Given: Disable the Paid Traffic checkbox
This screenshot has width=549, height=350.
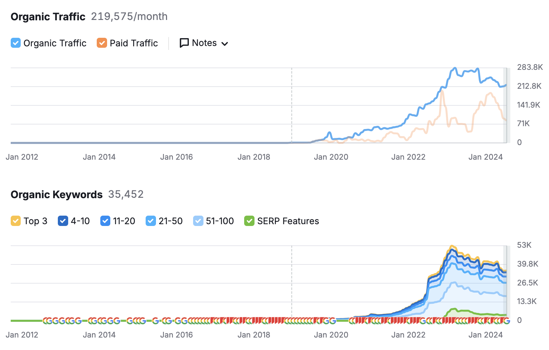Looking at the screenshot, I should point(102,43).
